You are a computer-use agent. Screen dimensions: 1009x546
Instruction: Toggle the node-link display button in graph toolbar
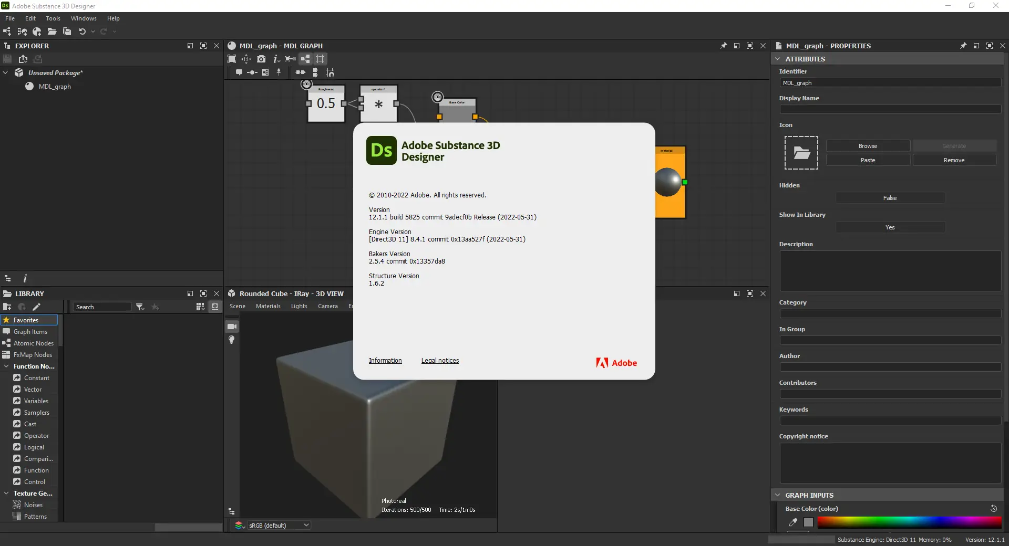coord(305,59)
